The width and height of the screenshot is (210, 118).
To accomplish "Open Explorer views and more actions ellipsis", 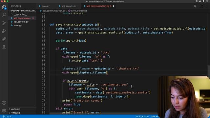I will click(32, 6).
